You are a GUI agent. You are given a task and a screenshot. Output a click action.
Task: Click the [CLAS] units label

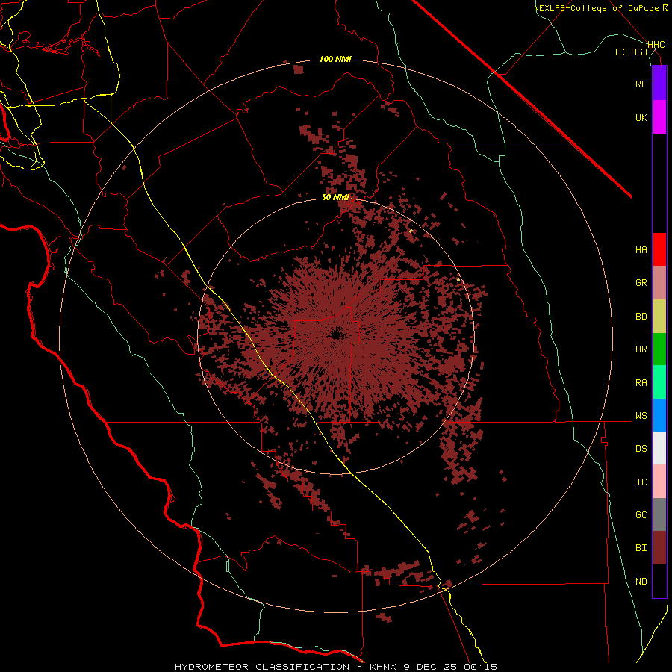631,52
